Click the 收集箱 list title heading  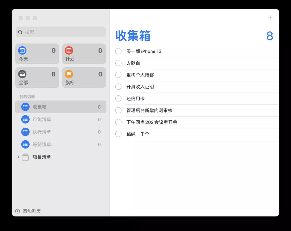coord(133,36)
